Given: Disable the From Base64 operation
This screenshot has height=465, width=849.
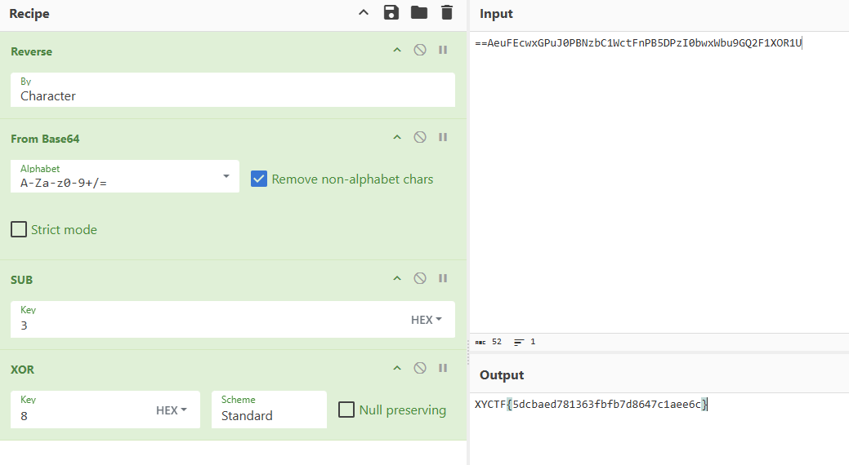Looking at the screenshot, I should (x=420, y=137).
